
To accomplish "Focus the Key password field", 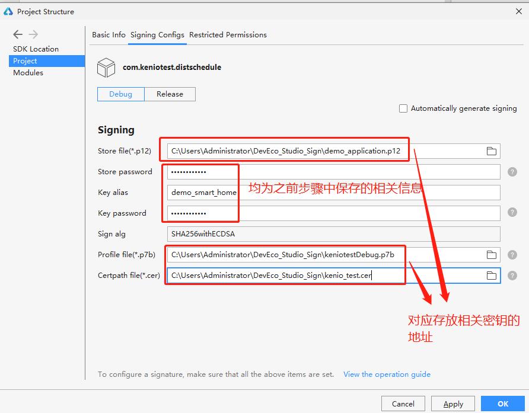I will point(334,213).
